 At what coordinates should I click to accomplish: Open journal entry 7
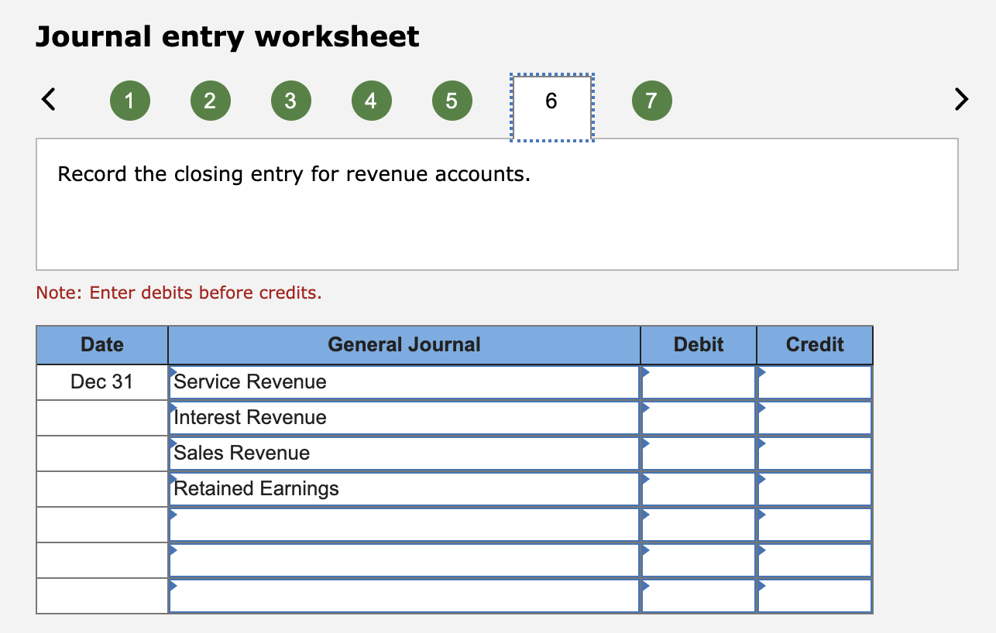pos(651,101)
